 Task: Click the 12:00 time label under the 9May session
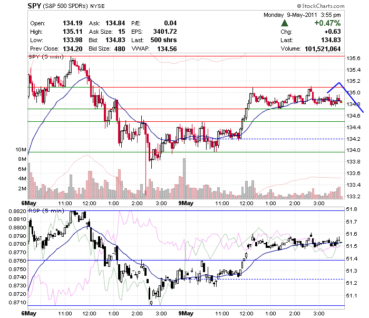coord(246,203)
